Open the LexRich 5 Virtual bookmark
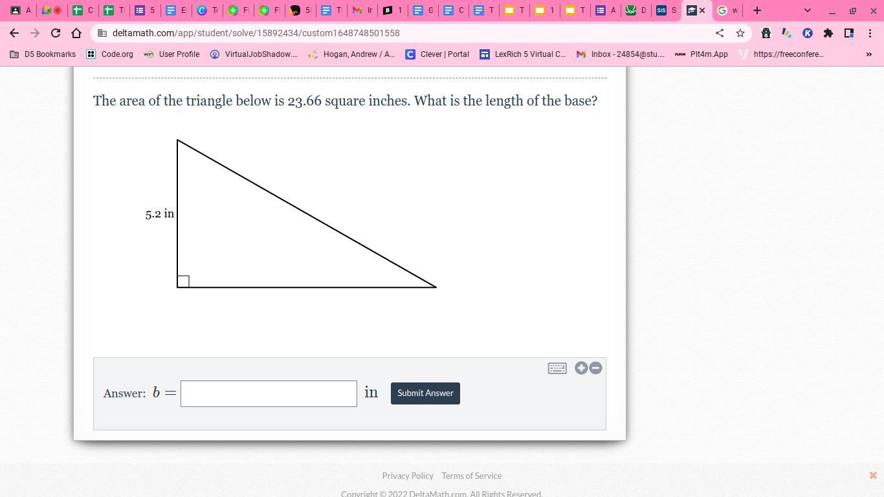The image size is (884, 497). (522, 54)
